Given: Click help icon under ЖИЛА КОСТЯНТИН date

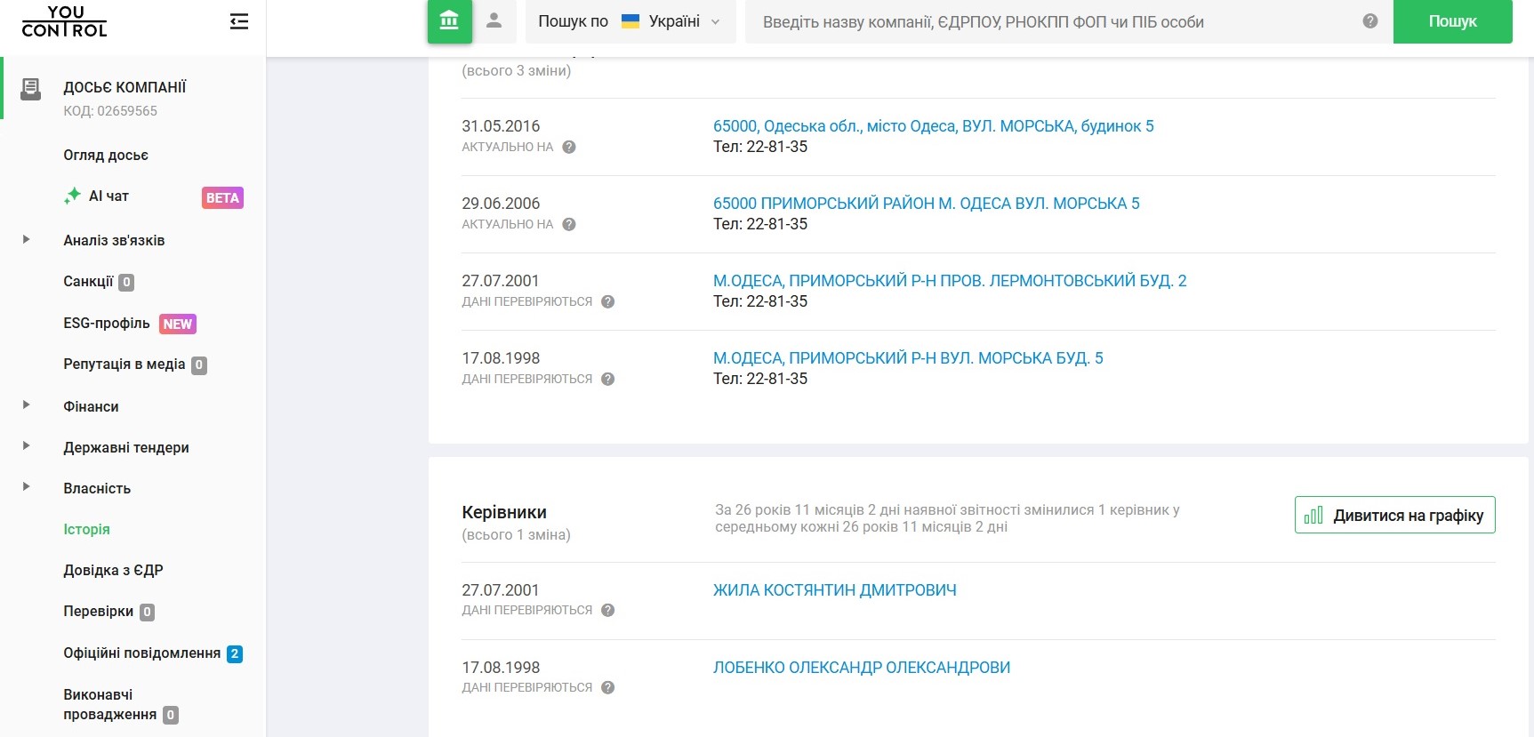Looking at the screenshot, I should (608, 611).
